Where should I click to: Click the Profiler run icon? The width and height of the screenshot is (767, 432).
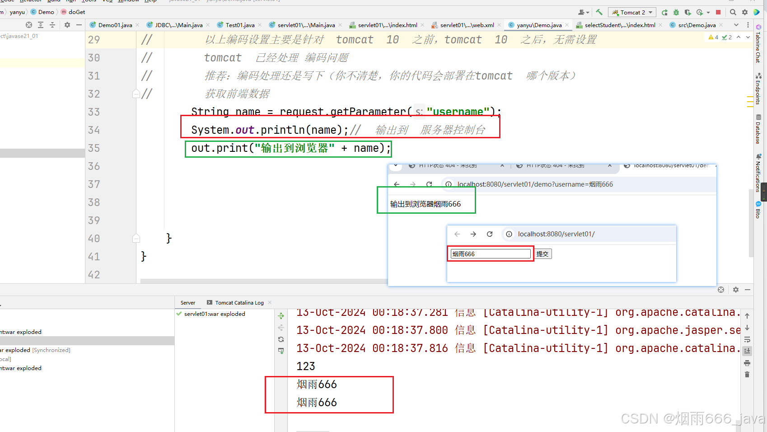[x=700, y=12]
